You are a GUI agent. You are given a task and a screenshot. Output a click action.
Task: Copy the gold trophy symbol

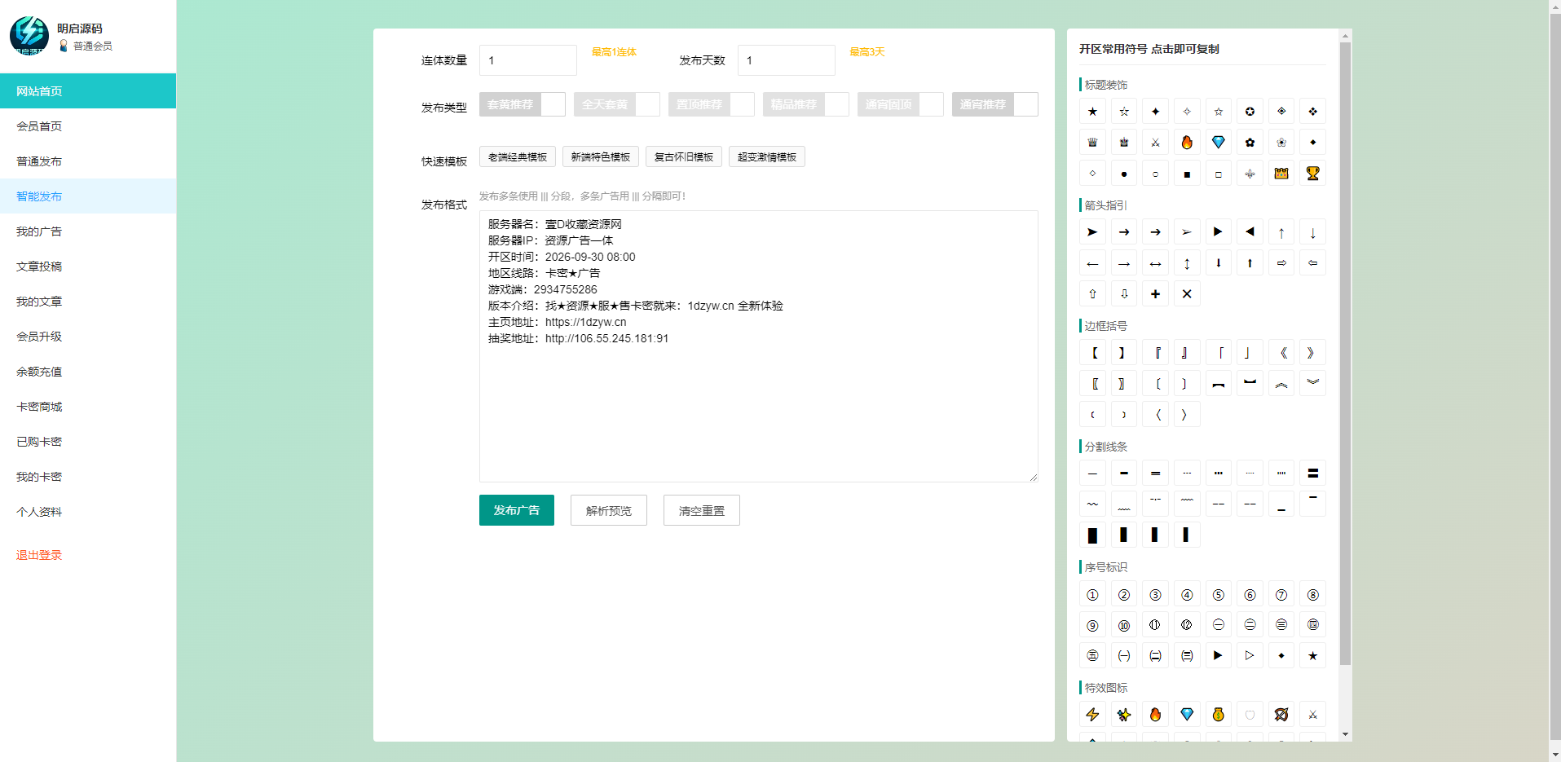click(x=1312, y=173)
